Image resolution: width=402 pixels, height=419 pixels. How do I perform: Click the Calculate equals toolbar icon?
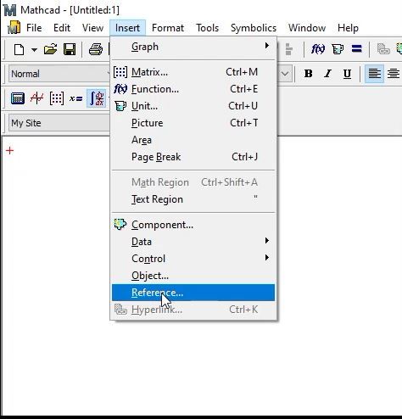[x=356, y=49]
